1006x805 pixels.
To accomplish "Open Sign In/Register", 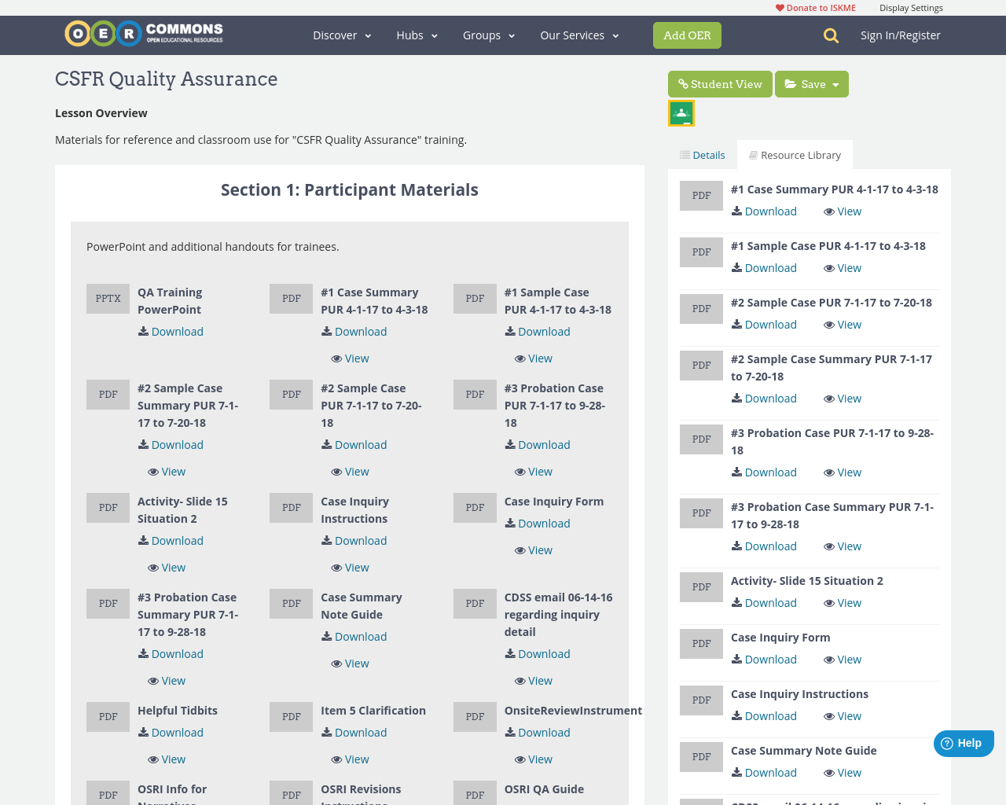I will 900,35.
